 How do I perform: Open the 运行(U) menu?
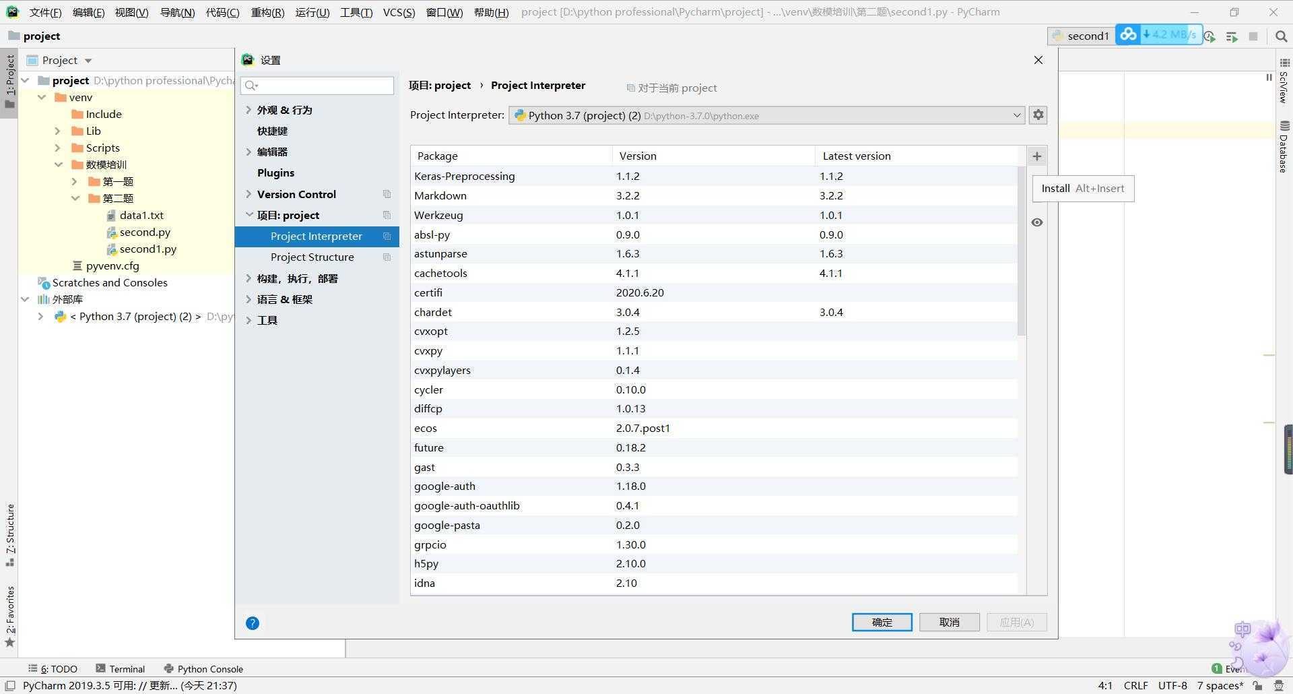click(x=312, y=12)
